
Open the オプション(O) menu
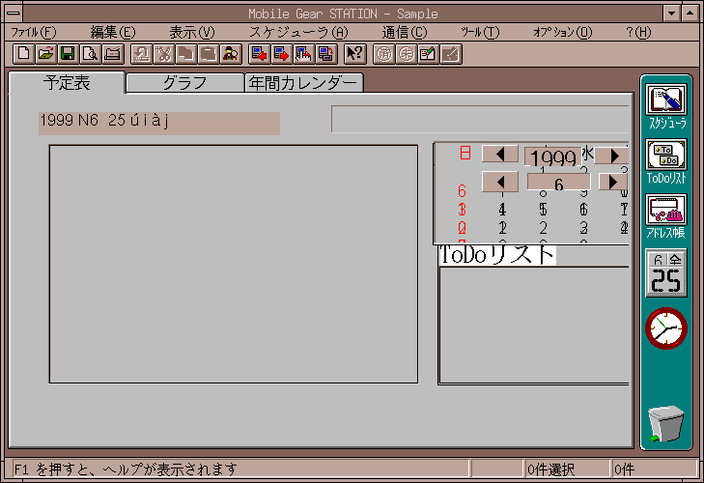click(563, 32)
